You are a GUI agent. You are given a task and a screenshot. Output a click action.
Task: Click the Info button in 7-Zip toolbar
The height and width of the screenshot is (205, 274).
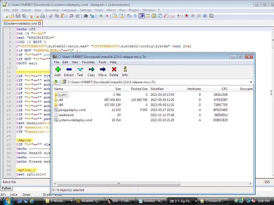pos(125,72)
